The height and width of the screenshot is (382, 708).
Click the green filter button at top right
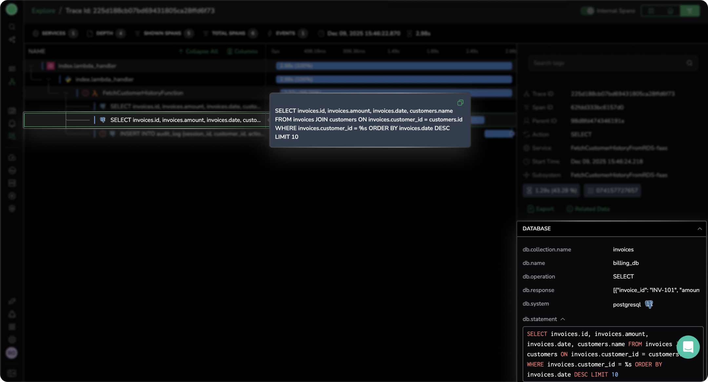689,11
